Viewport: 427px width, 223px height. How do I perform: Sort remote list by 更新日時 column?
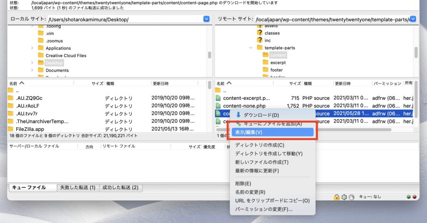(352, 83)
